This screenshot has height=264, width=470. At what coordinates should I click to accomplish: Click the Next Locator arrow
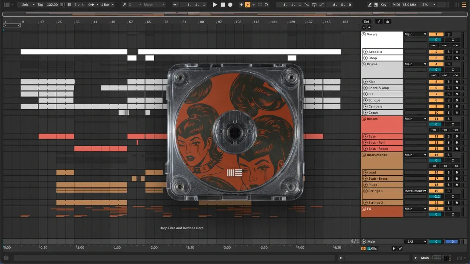[369, 27]
